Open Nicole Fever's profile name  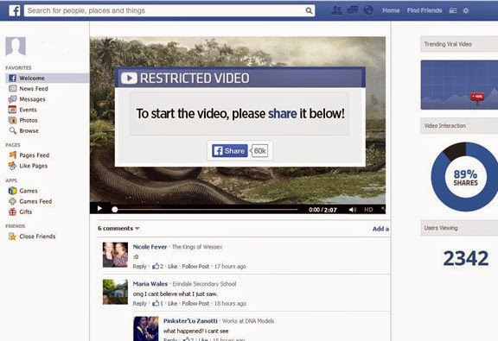pos(150,247)
